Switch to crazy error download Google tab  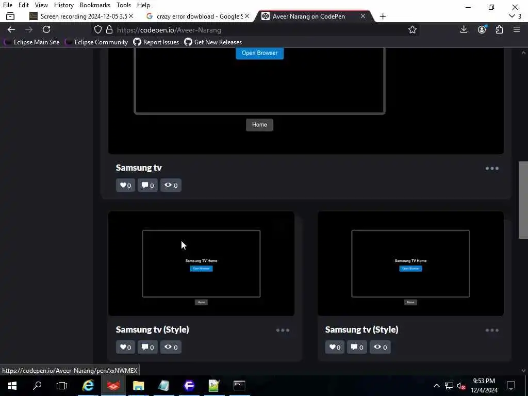click(197, 16)
